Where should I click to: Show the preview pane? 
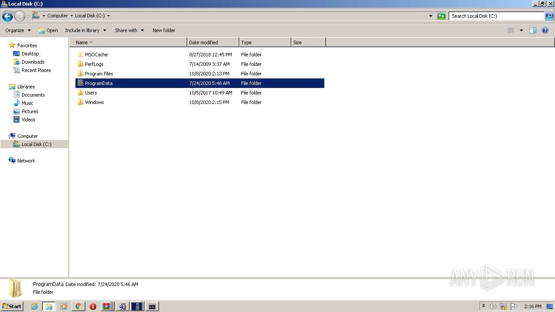click(x=533, y=30)
